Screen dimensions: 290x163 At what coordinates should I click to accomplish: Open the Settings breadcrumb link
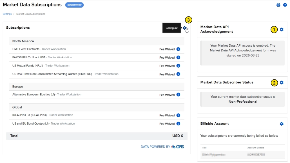point(7,14)
